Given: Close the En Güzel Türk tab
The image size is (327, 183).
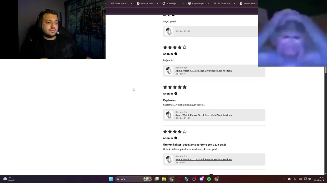Looking at the screenshot, I should pyautogui.click(x=234, y=4).
